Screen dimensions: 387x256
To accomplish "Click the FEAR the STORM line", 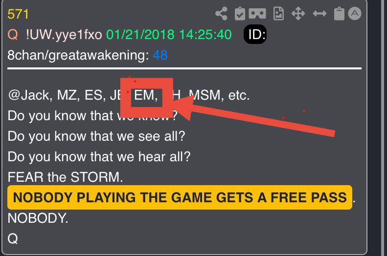I will pyautogui.click(x=65, y=177).
